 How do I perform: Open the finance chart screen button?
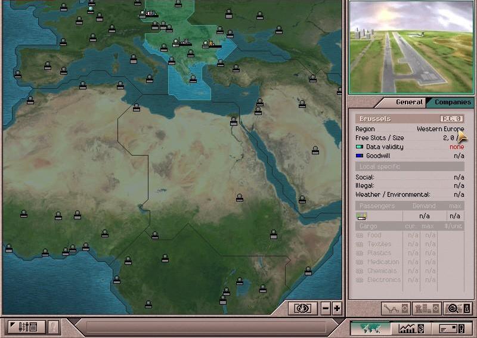click(x=411, y=327)
